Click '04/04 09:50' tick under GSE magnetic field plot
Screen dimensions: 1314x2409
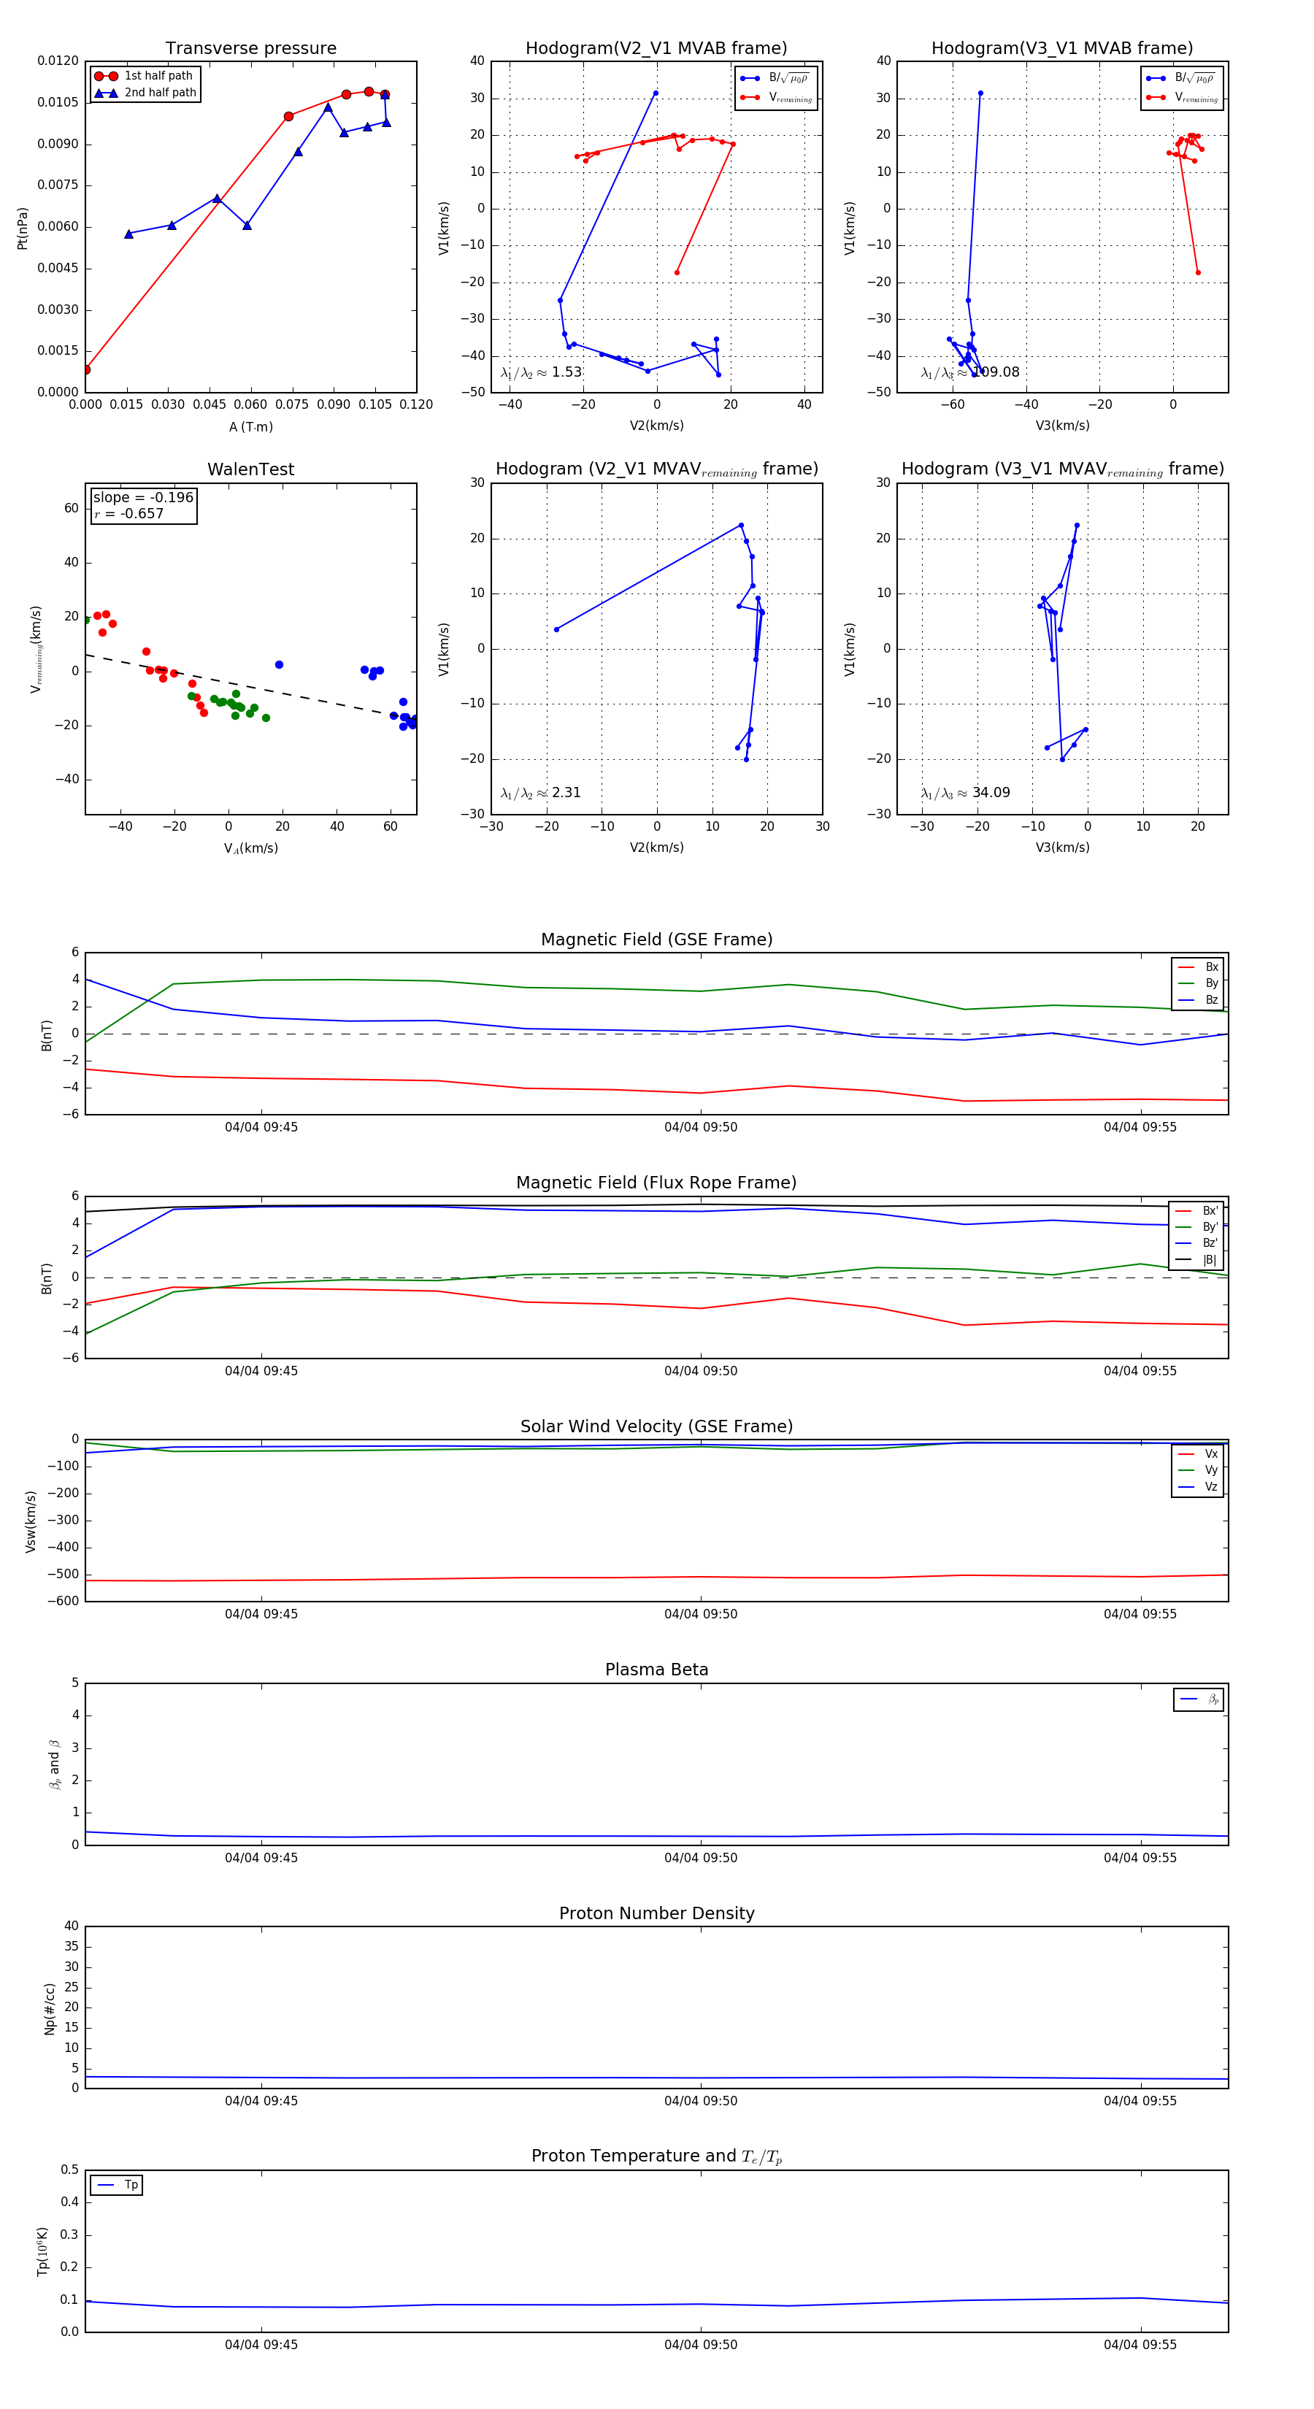pos(701,1127)
